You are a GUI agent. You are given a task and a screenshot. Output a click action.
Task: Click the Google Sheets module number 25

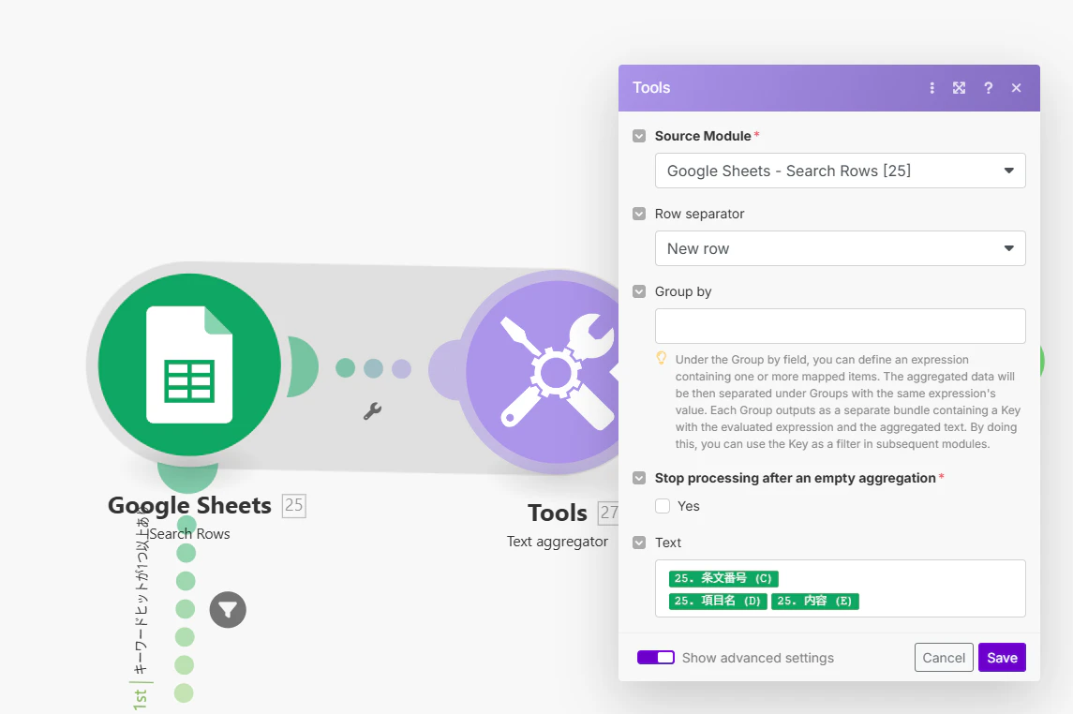[293, 505]
